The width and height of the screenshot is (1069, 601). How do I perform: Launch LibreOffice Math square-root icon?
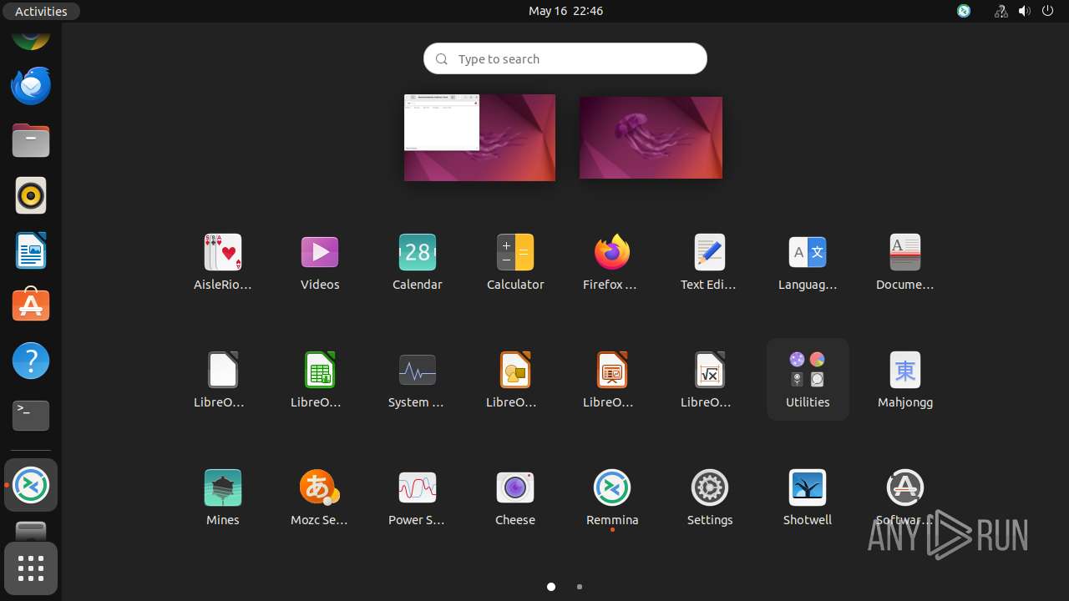coord(710,379)
